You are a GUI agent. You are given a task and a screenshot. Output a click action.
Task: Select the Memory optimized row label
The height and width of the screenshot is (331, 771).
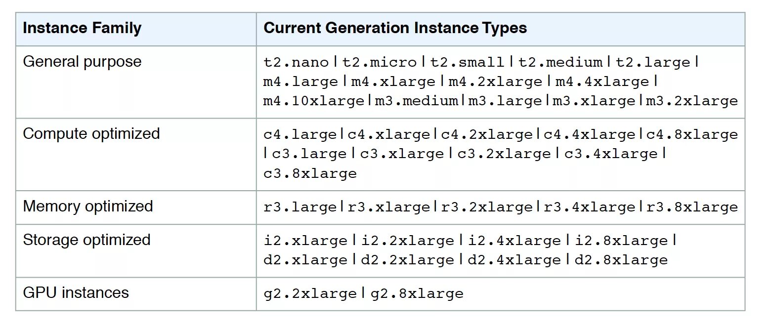(x=88, y=207)
